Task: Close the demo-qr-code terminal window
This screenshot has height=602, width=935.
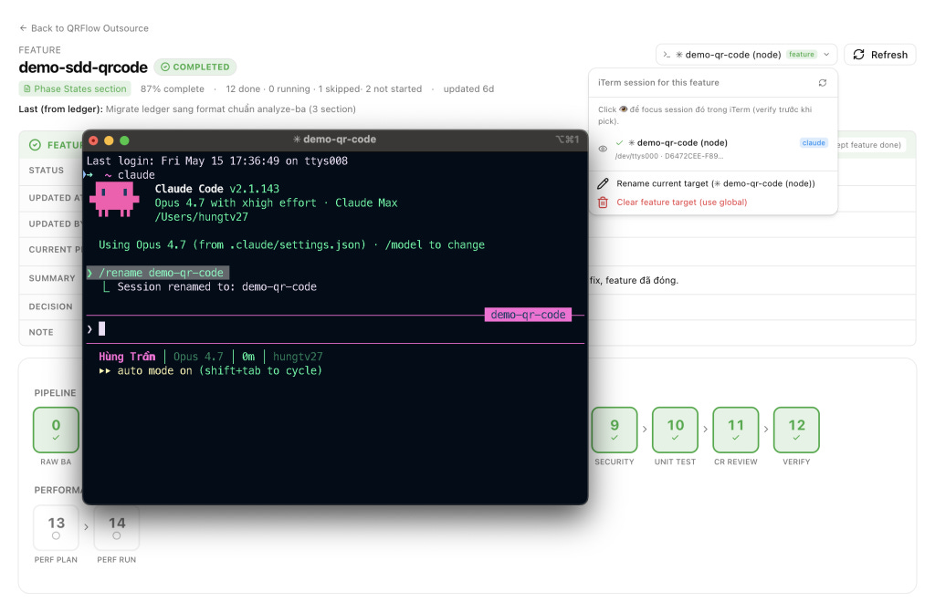Action: pos(94,140)
